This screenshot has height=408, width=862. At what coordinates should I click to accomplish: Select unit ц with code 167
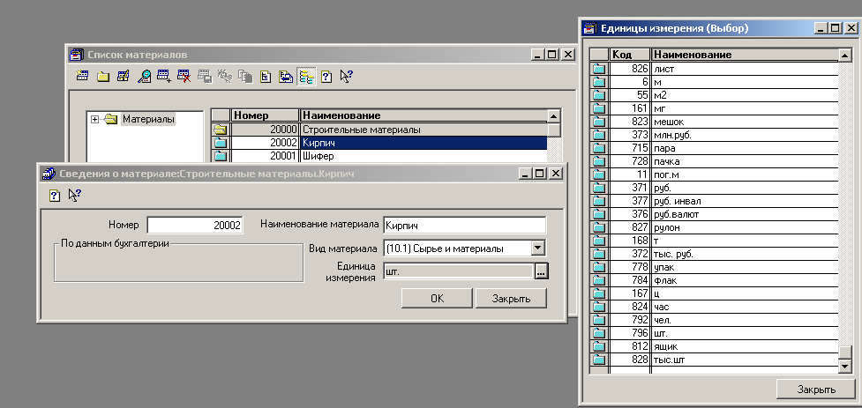723,293
